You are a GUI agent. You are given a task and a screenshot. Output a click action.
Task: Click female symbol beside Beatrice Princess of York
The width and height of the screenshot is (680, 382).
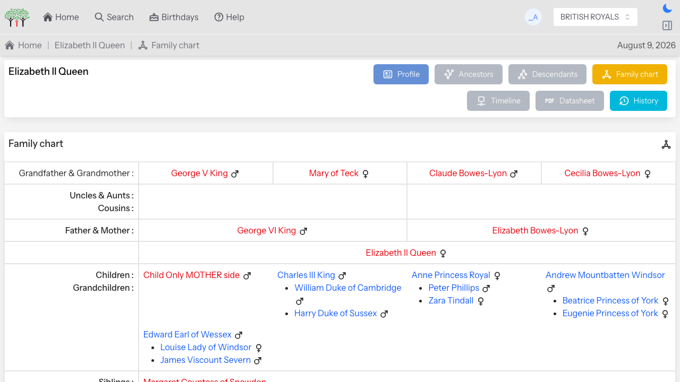click(666, 301)
